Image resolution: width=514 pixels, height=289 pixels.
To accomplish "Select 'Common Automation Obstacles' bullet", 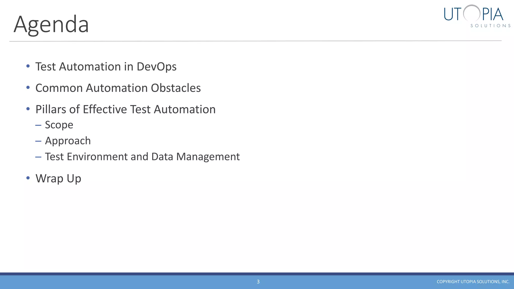I will point(118,88).
